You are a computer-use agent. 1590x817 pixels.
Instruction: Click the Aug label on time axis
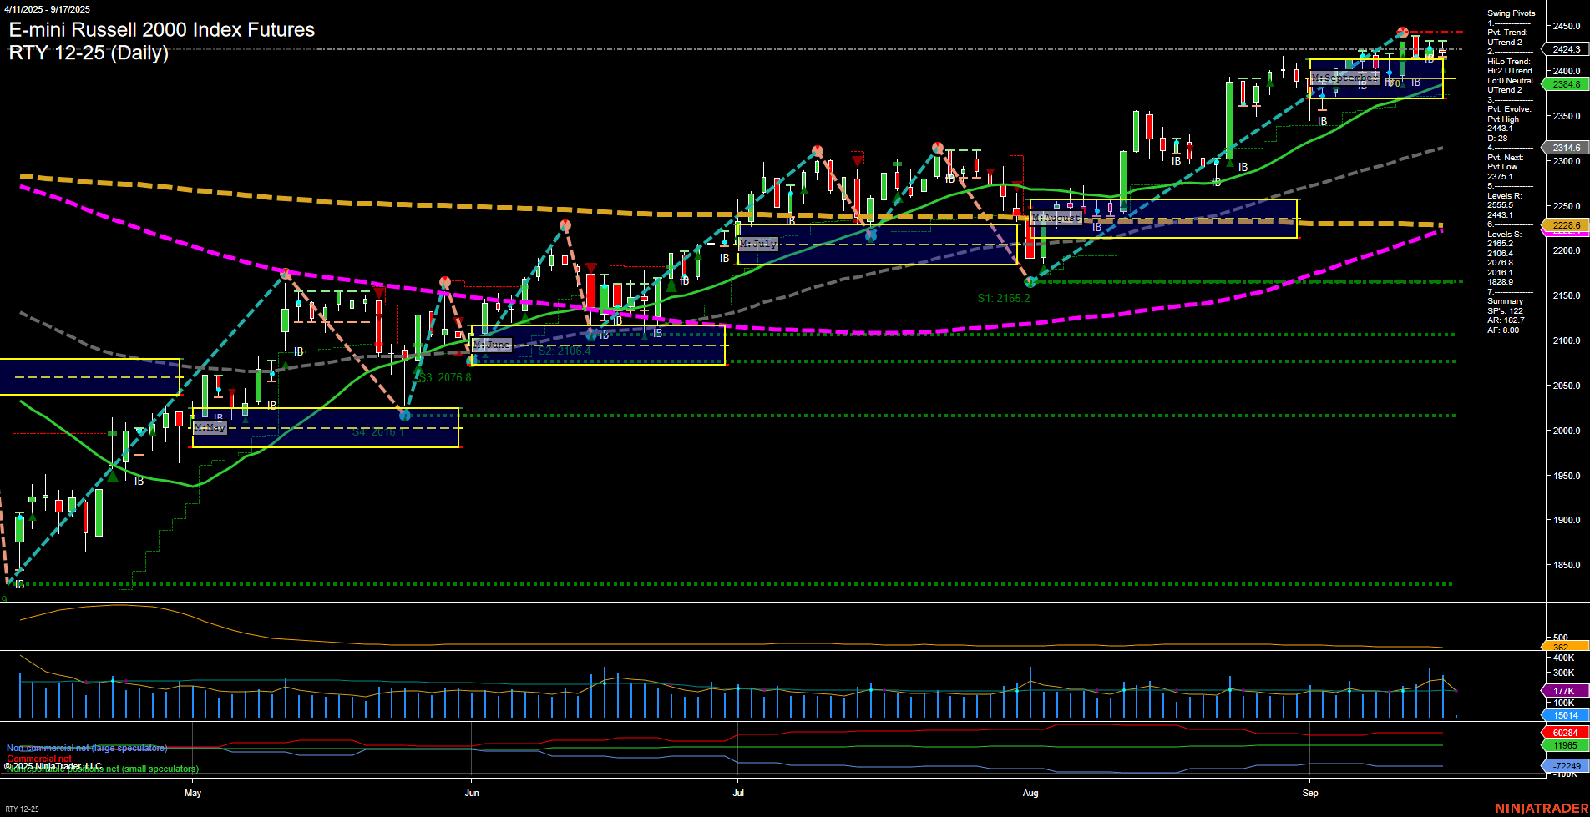pyautogui.click(x=1030, y=793)
